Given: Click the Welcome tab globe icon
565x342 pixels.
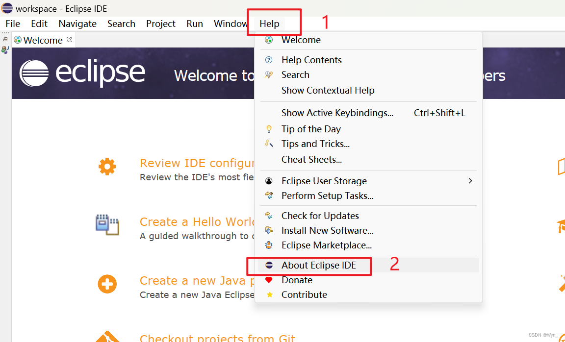Looking at the screenshot, I should (17, 40).
